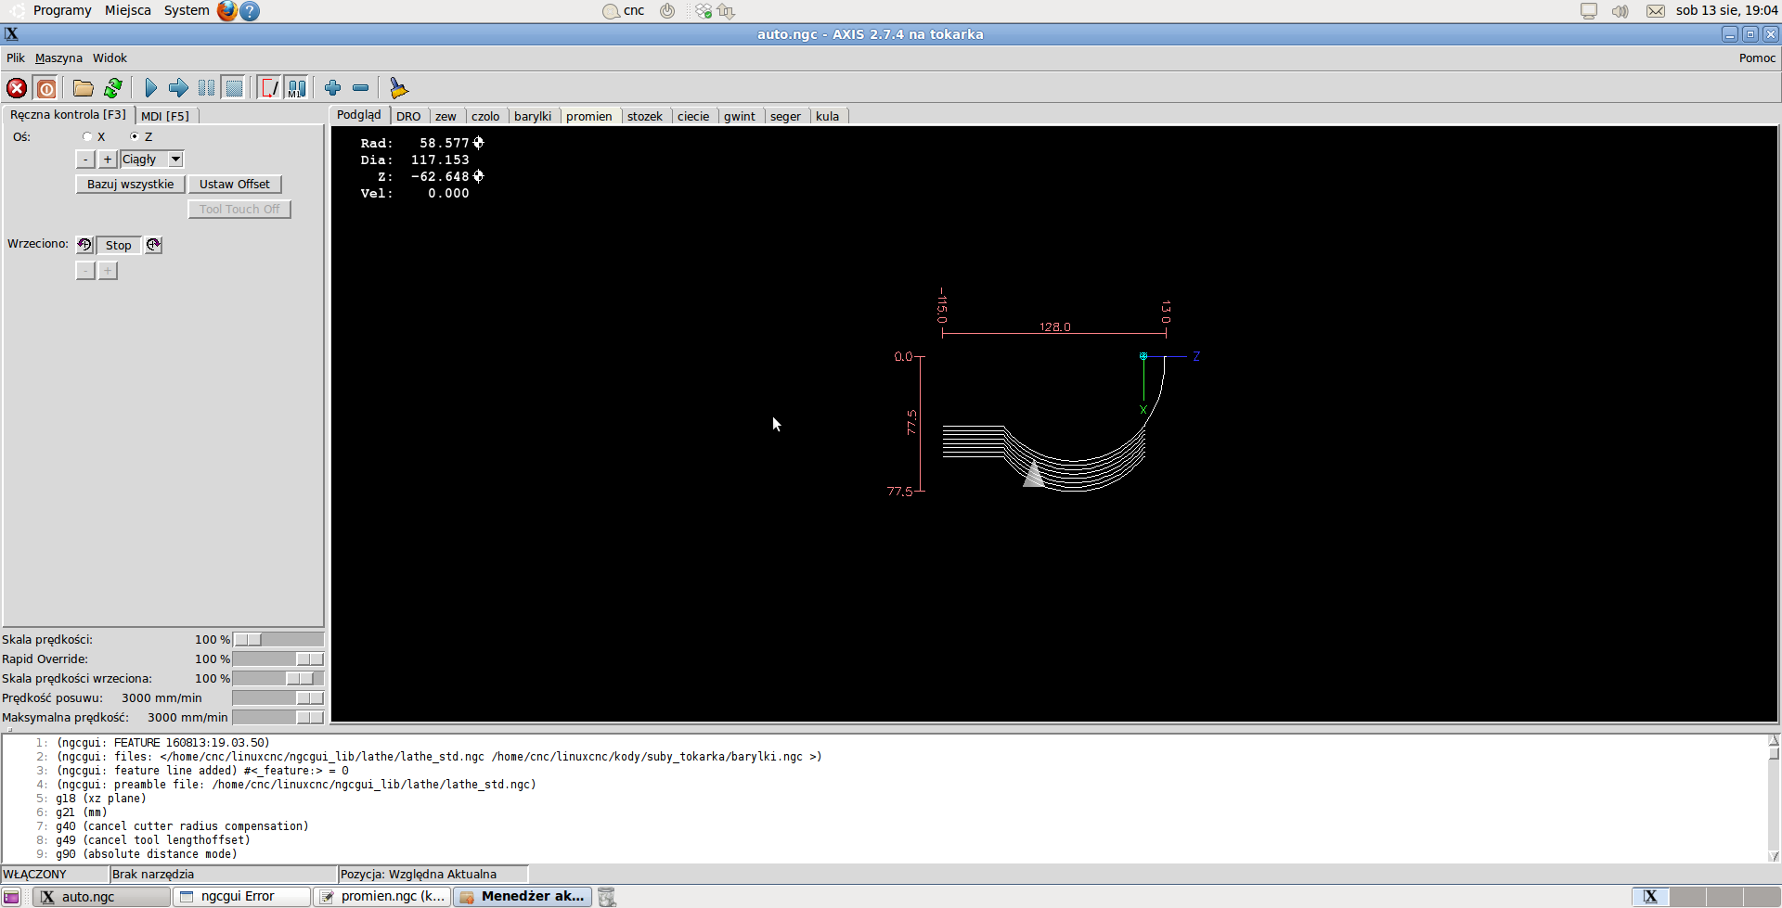This screenshot has width=1782, height=908.
Task: Jog axis in the negative direction
Action: coord(85,160)
